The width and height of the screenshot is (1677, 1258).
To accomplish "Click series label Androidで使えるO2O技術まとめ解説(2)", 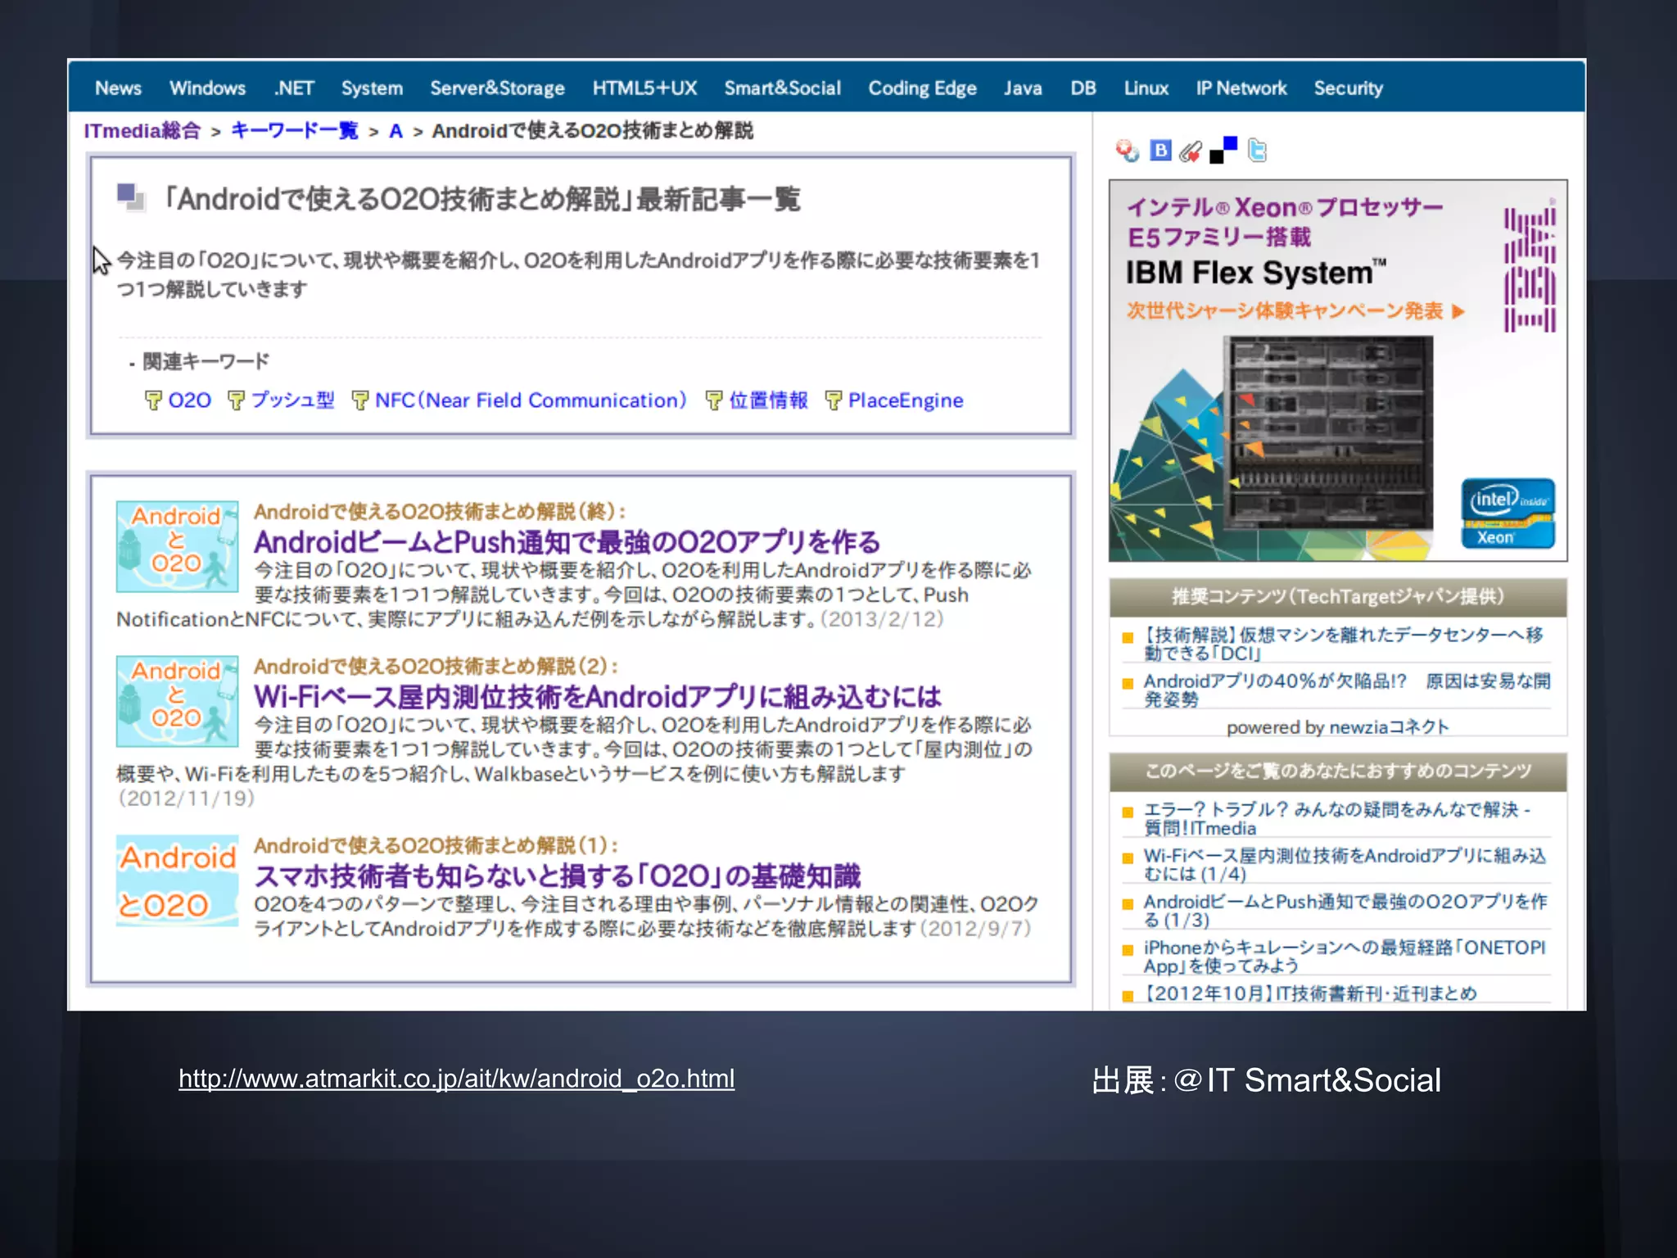I will click(436, 666).
